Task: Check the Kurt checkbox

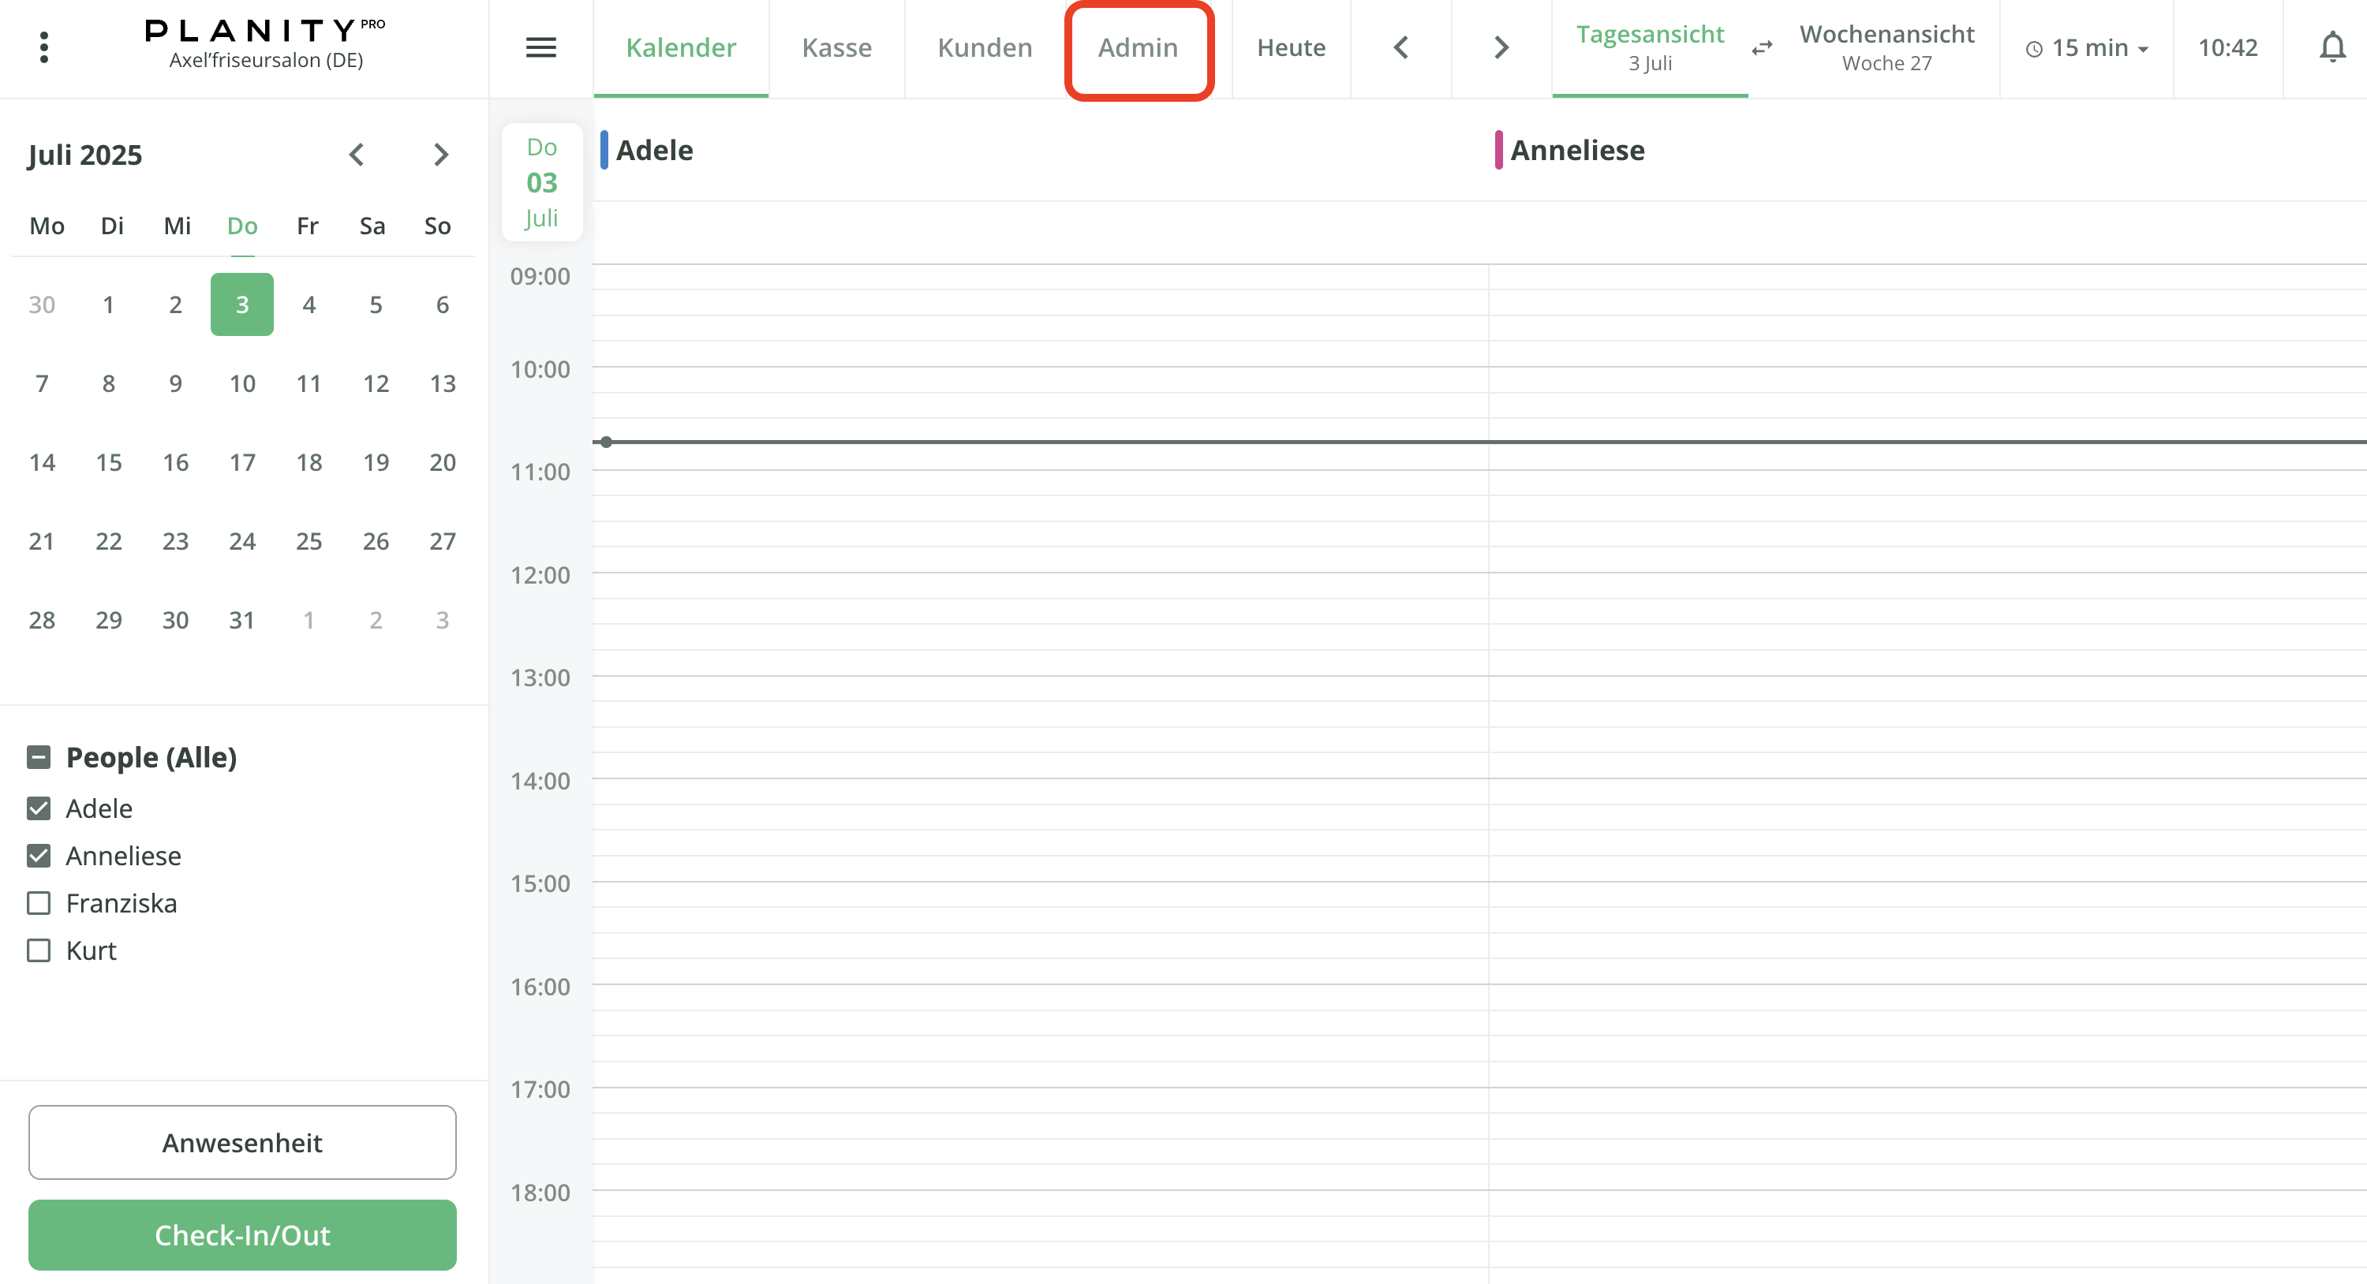Action: (39, 950)
